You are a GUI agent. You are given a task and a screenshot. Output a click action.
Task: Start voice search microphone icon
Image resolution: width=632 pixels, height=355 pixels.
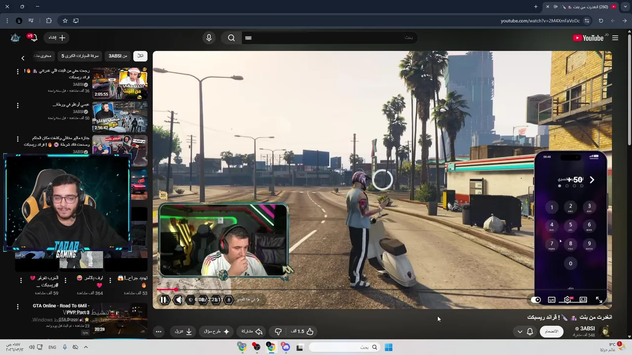[209, 37]
